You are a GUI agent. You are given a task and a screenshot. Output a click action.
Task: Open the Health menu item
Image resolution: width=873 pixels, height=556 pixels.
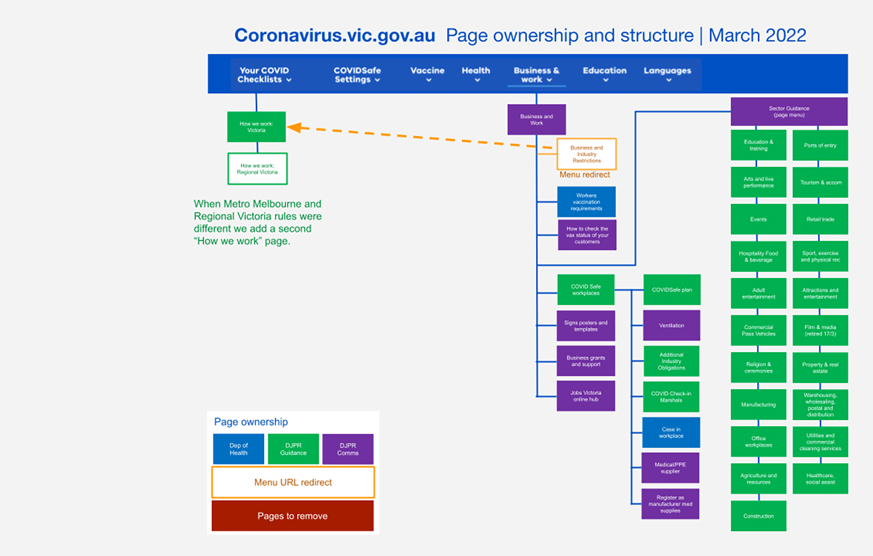[x=476, y=74]
